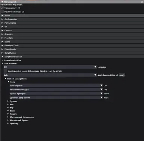Close the REFramework window
The image size is (144, 141).
tap(142, 2)
